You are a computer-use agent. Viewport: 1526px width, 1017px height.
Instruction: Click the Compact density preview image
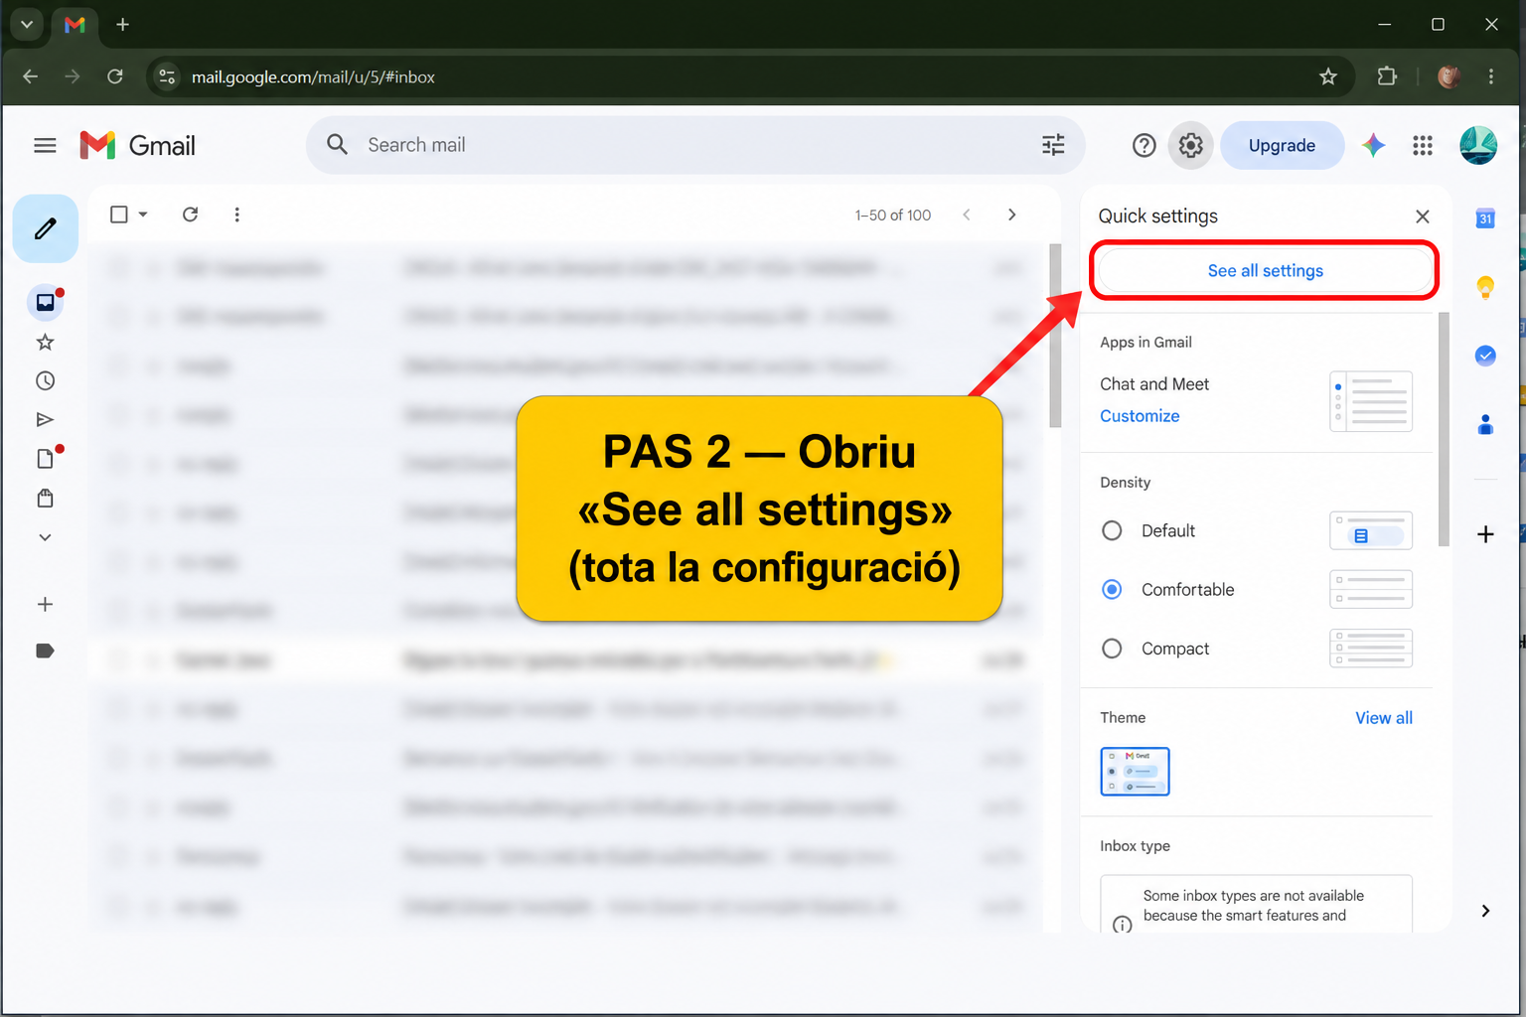1371,649
